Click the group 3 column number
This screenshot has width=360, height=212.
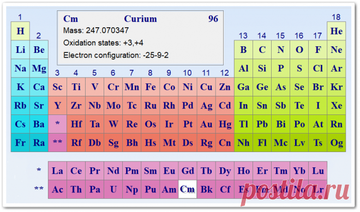tap(57, 73)
